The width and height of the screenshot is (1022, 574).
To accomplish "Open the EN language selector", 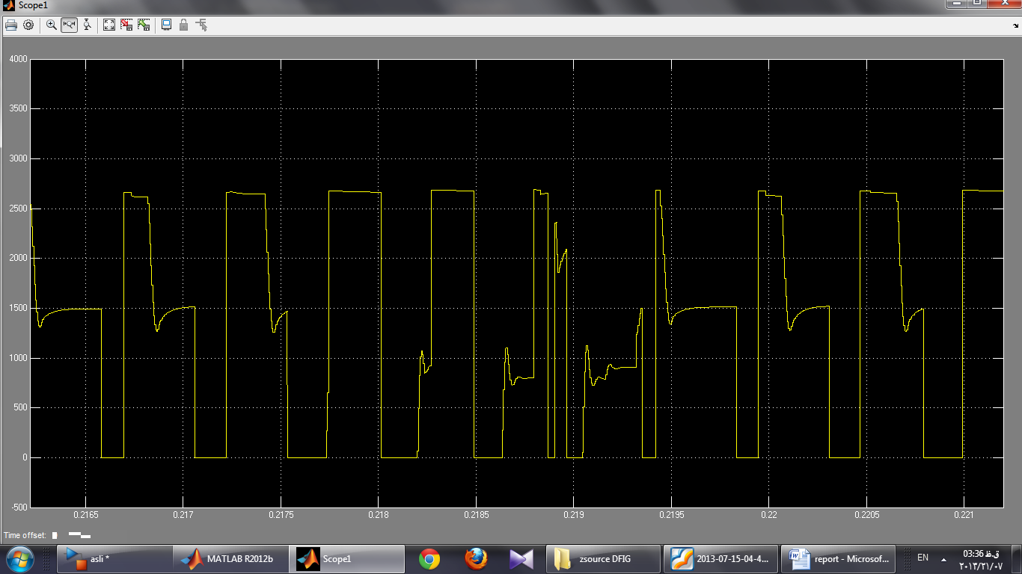I will click(x=922, y=558).
